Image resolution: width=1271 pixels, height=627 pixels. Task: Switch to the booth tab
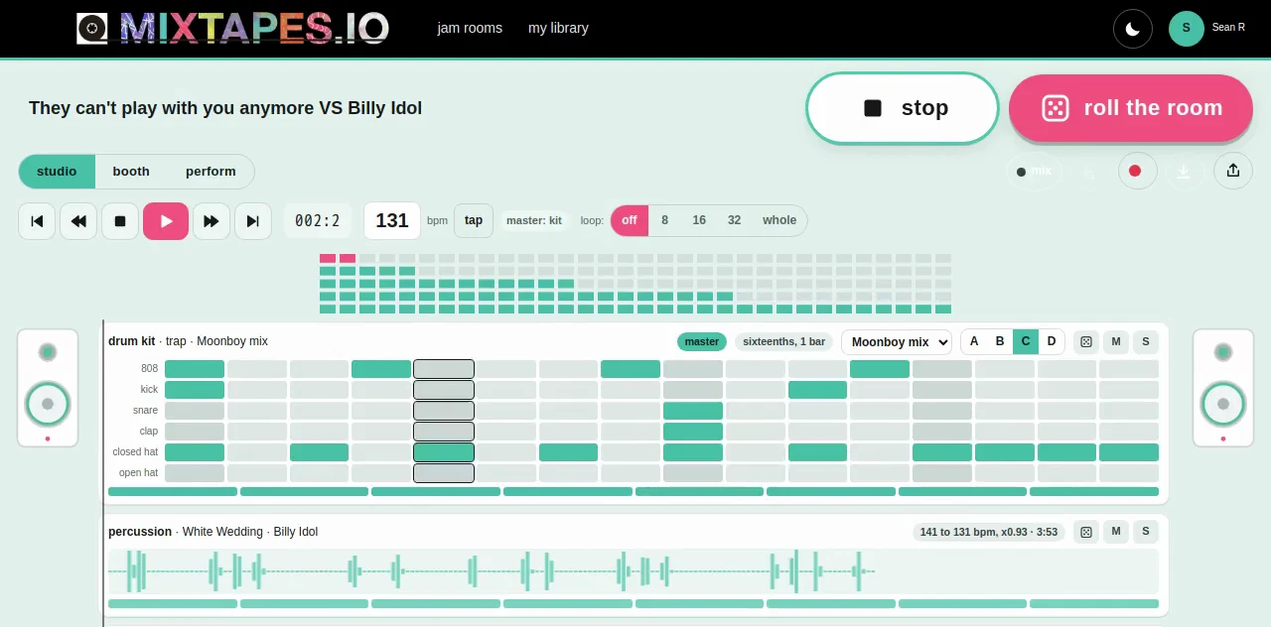pyautogui.click(x=131, y=172)
